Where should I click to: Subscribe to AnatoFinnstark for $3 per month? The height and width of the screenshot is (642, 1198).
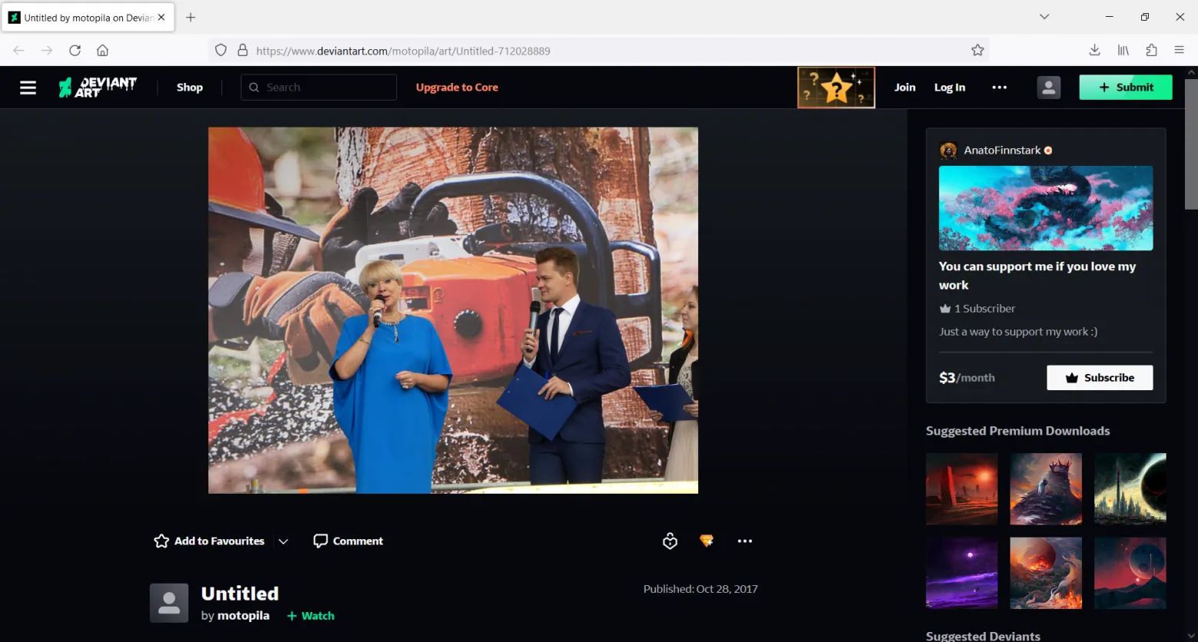pyautogui.click(x=1100, y=378)
